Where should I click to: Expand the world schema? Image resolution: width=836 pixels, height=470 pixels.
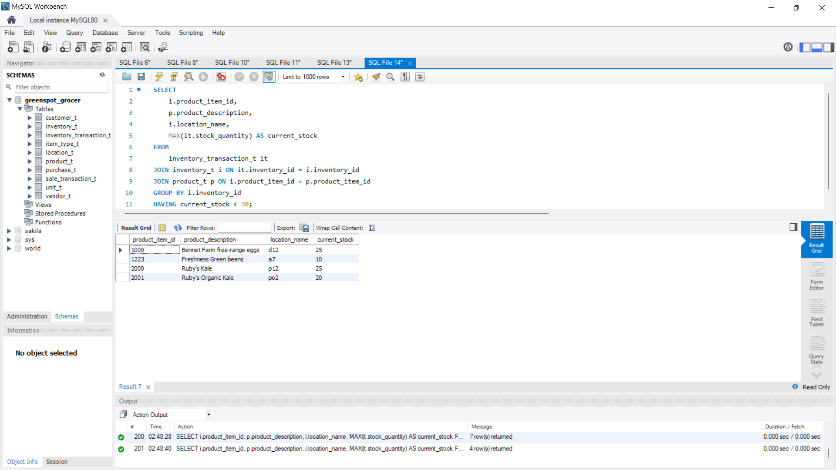click(x=9, y=248)
